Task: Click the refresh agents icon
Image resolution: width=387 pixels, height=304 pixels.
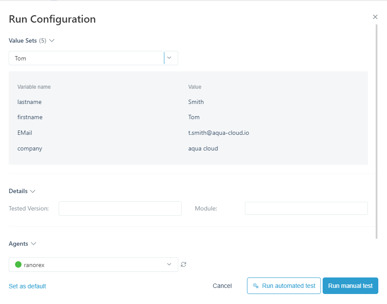Action: (183, 264)
